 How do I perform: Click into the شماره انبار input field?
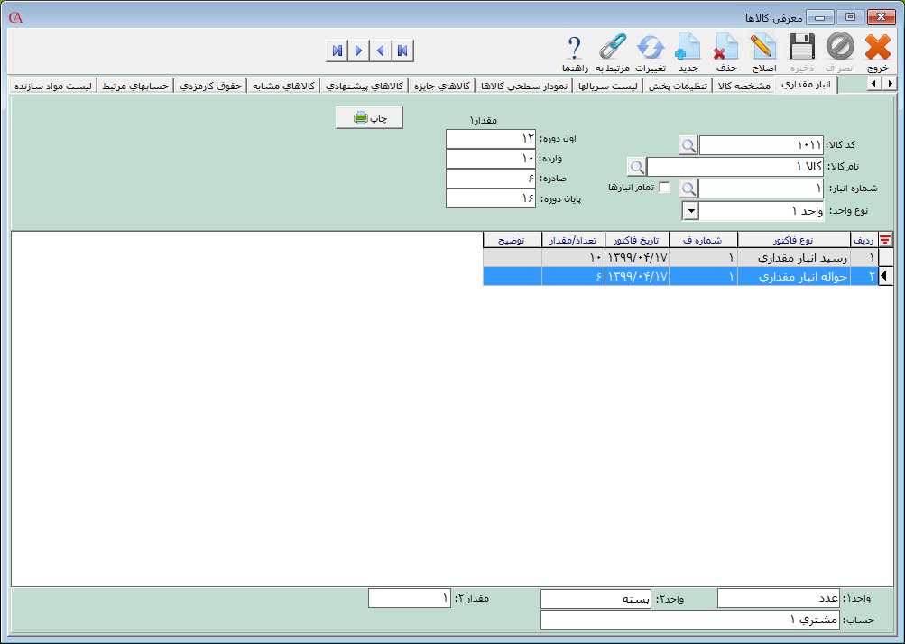click(x=762, y=189)
